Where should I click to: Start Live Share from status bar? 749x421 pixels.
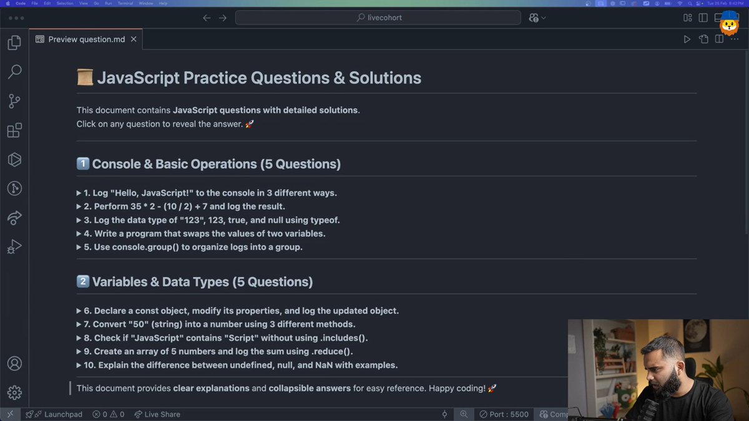pos(157,414)
